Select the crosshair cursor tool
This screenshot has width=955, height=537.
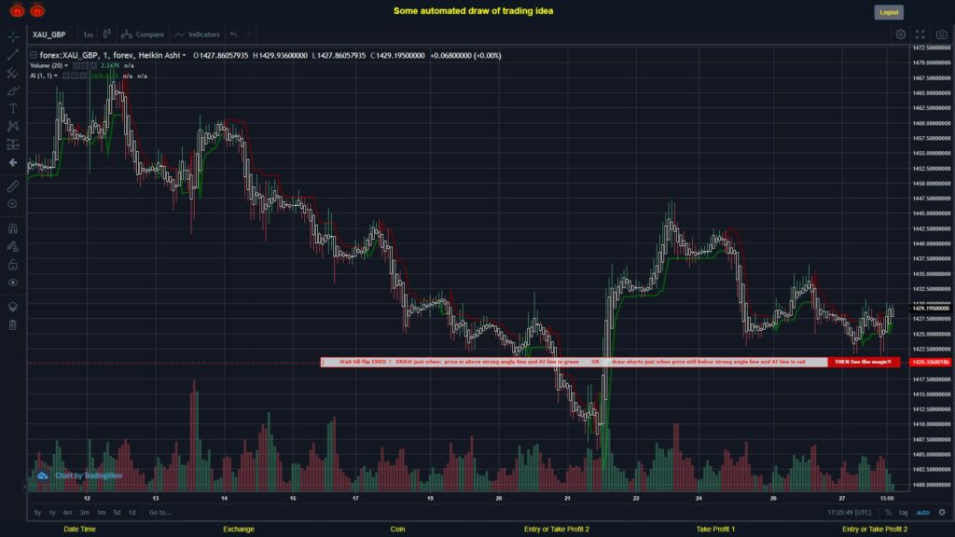pos(13,37)
